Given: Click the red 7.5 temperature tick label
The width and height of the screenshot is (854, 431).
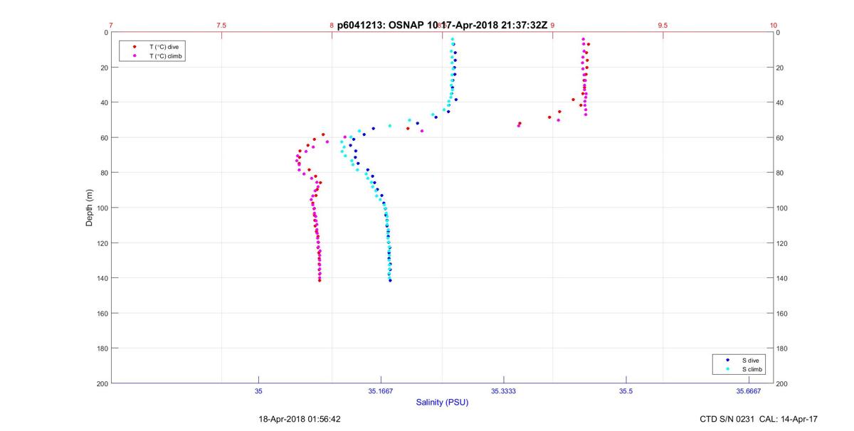Looking at the screenshot, I should click(x=221, y=25).
